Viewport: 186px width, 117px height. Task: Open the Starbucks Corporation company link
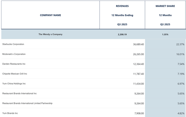tap(13, 44)
